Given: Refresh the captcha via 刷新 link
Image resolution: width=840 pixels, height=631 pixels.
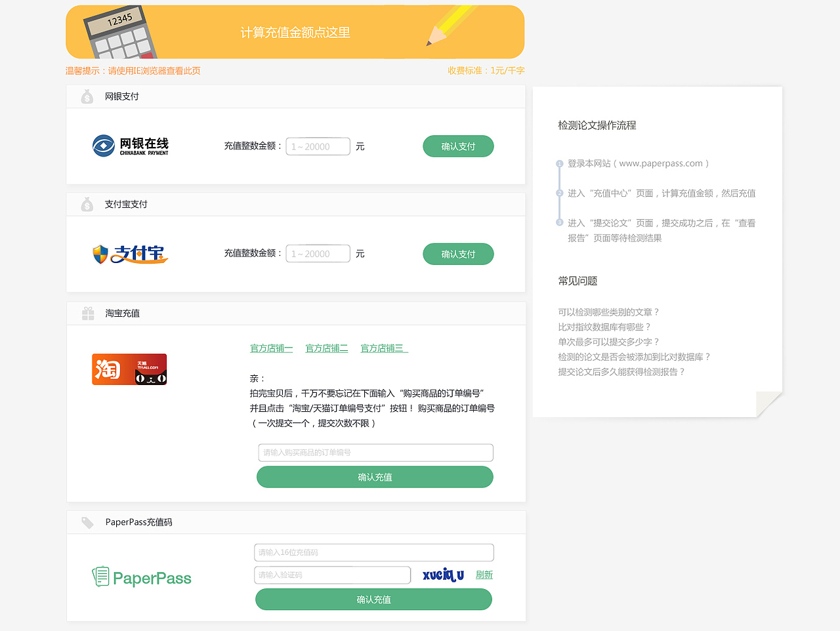Looking at the screenshot, I should point(484,574).
